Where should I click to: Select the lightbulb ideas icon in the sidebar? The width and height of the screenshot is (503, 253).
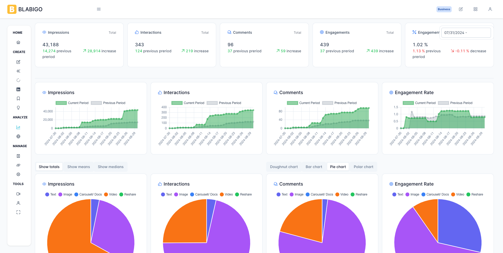(x=18, y=107)
